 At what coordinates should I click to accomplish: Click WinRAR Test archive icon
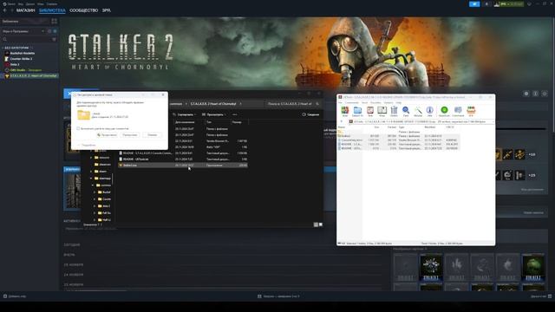pyautogui.click(x=370, y=111)
